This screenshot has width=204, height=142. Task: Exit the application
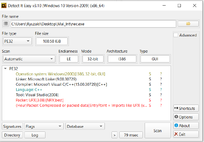[x=186, y=134]
